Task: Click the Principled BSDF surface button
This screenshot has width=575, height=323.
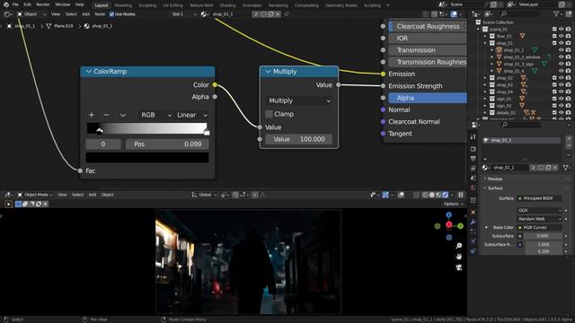Action: click(539, 198)
